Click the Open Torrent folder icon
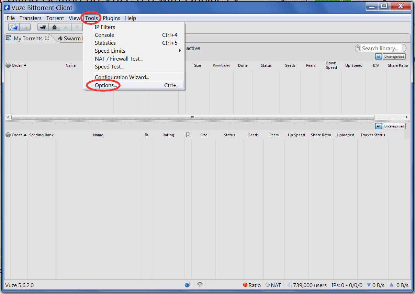Screen dimensions: 415x294 (14, 27)
